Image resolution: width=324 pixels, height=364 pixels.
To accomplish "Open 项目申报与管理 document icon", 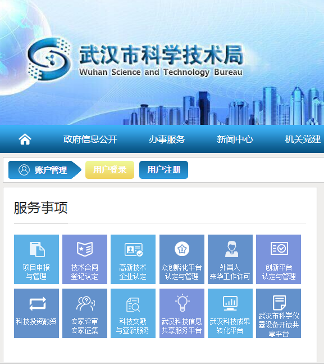I will [x=37, y=249].
